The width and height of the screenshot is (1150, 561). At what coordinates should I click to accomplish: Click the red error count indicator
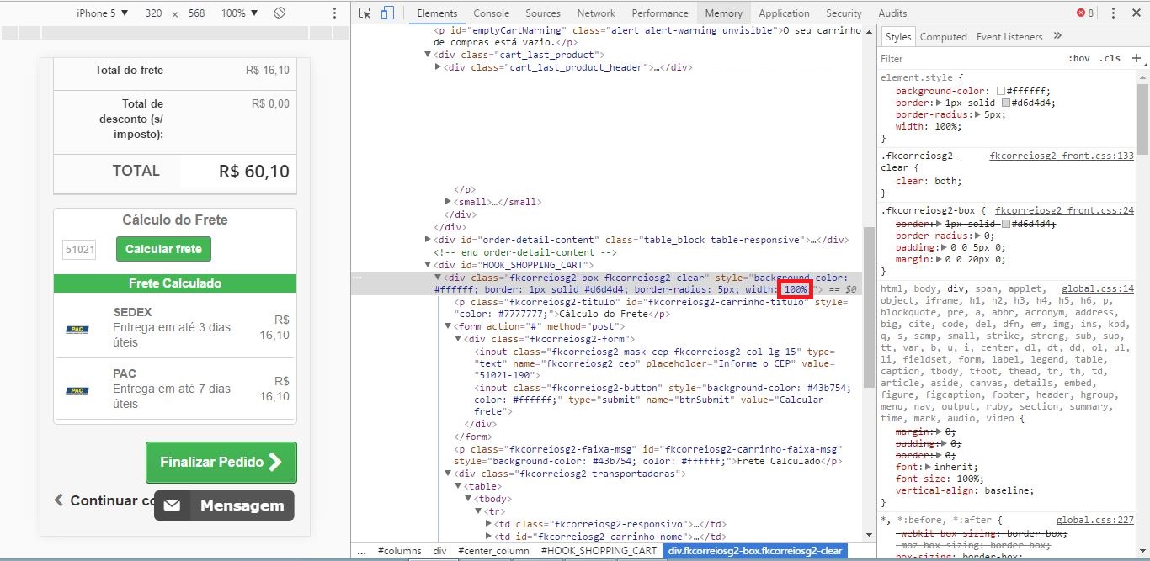[x=1085, y=13]
